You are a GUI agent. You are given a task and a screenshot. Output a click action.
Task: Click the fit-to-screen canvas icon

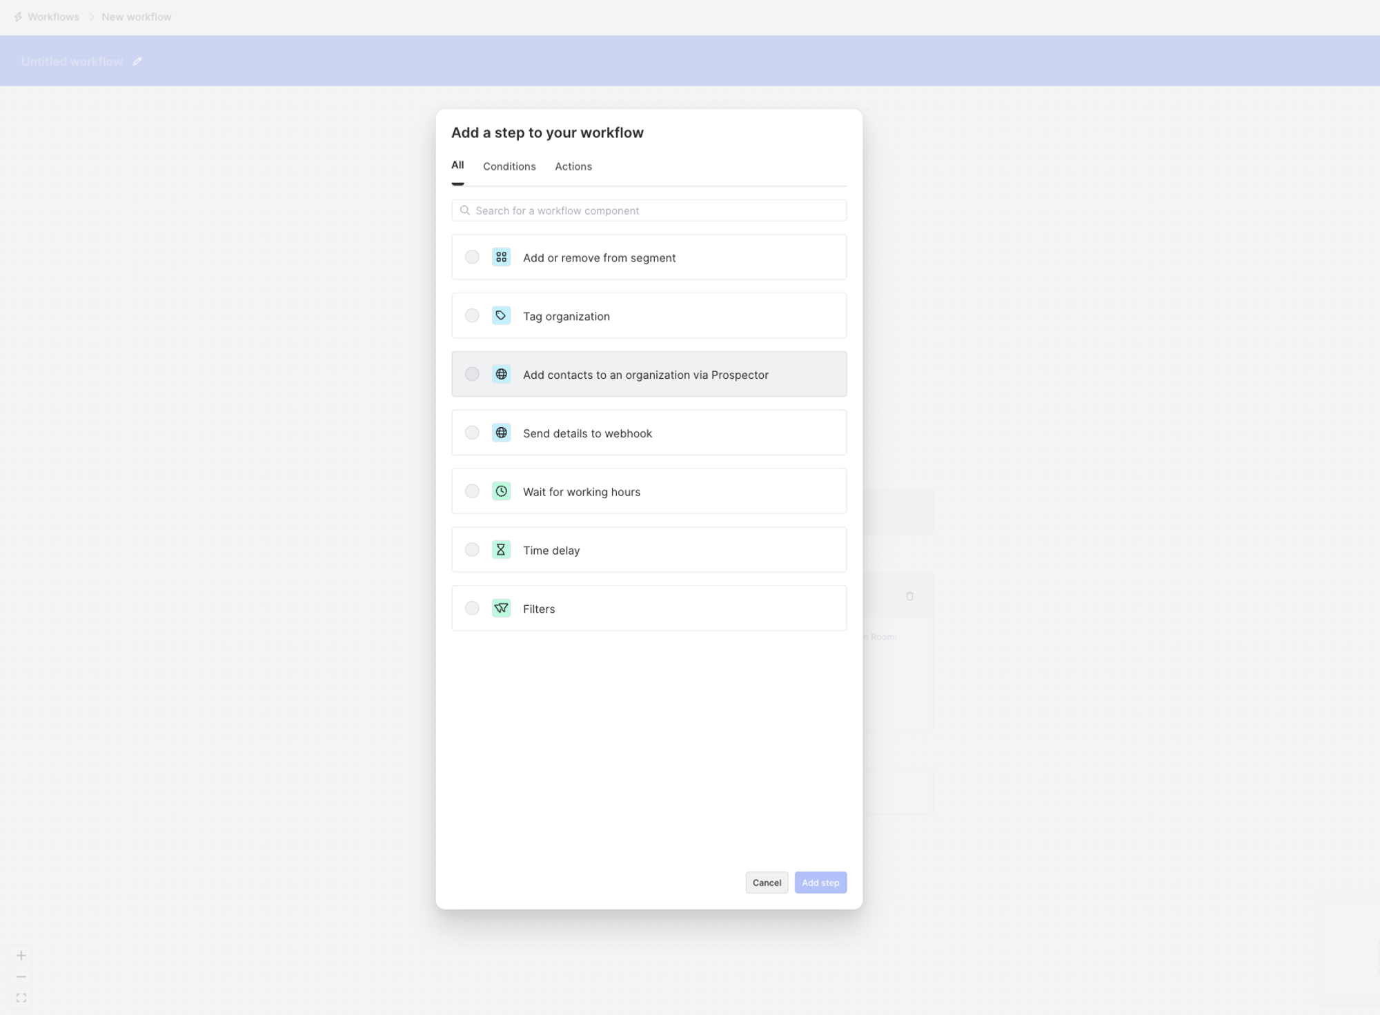[21, 998]
